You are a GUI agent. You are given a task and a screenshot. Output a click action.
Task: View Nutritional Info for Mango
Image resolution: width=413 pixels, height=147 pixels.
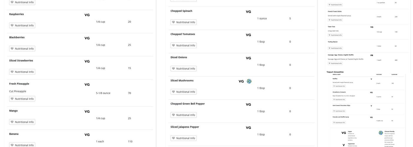click(x=22, y=122)
